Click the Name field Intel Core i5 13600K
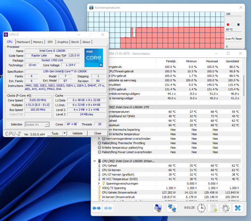The height and width of the screenshot is (221, 251). [52, 51]
